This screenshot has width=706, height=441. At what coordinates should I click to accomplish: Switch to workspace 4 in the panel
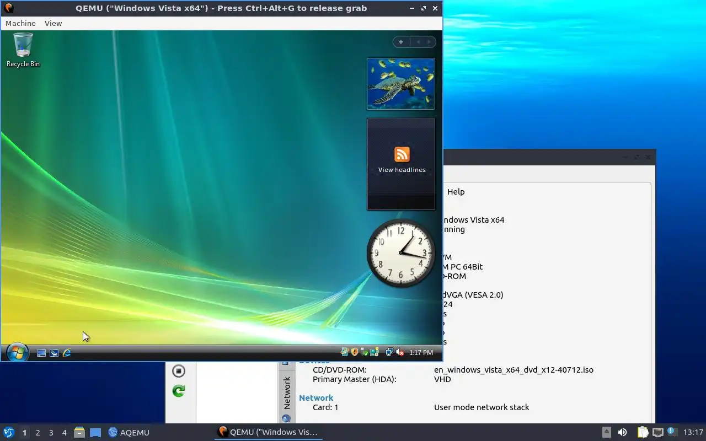click(64, 433)
